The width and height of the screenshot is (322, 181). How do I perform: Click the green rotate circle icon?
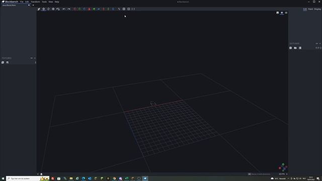[x=79, y=9]
